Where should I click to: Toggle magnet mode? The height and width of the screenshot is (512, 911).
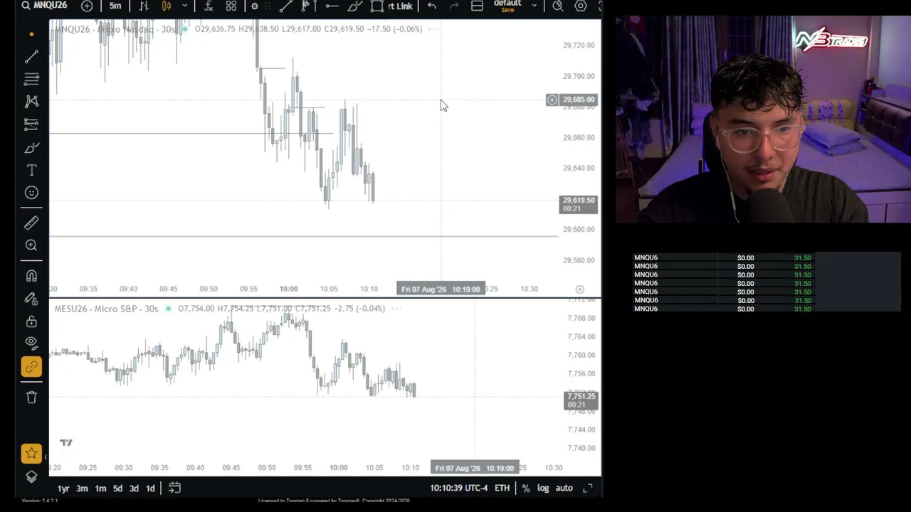pyautogui.click(x=31, y=276)
